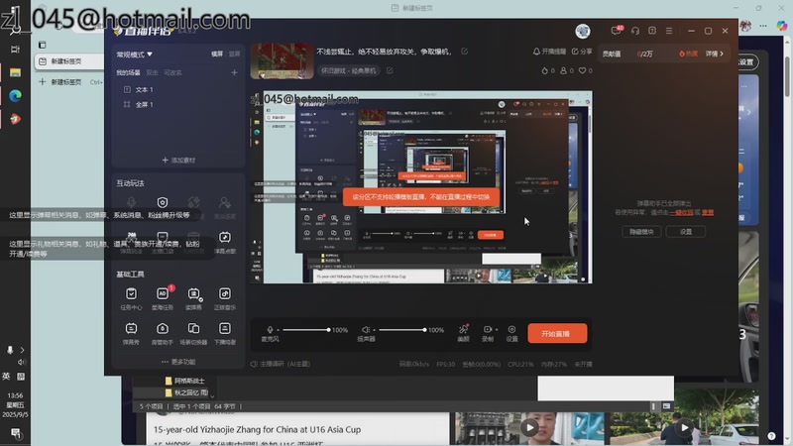Screen dimensions: 793x446
Task: Open Microsoft Edge from the taskbar
Action: click(x=15, y=95)
